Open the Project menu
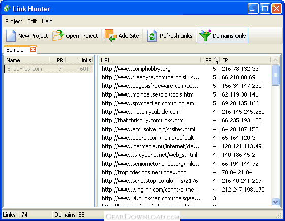 (x=14, y=21)
